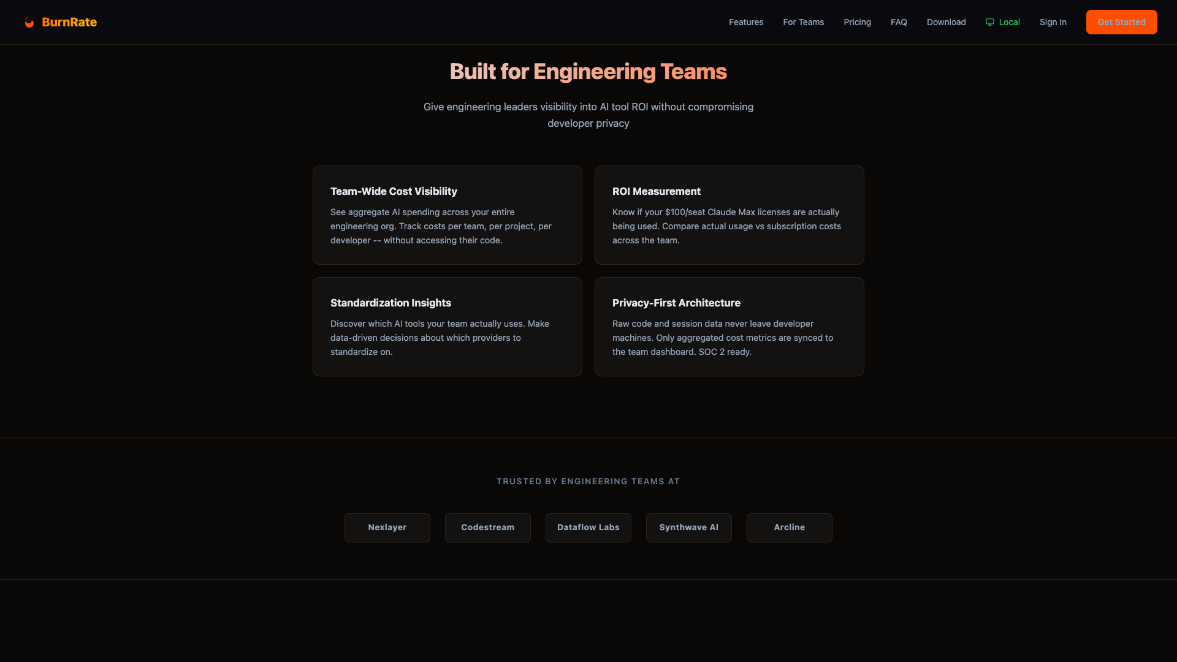Click Sign In in header
The width and height of the screenshot is (1177, 662).
click(x=1053, y=22)
